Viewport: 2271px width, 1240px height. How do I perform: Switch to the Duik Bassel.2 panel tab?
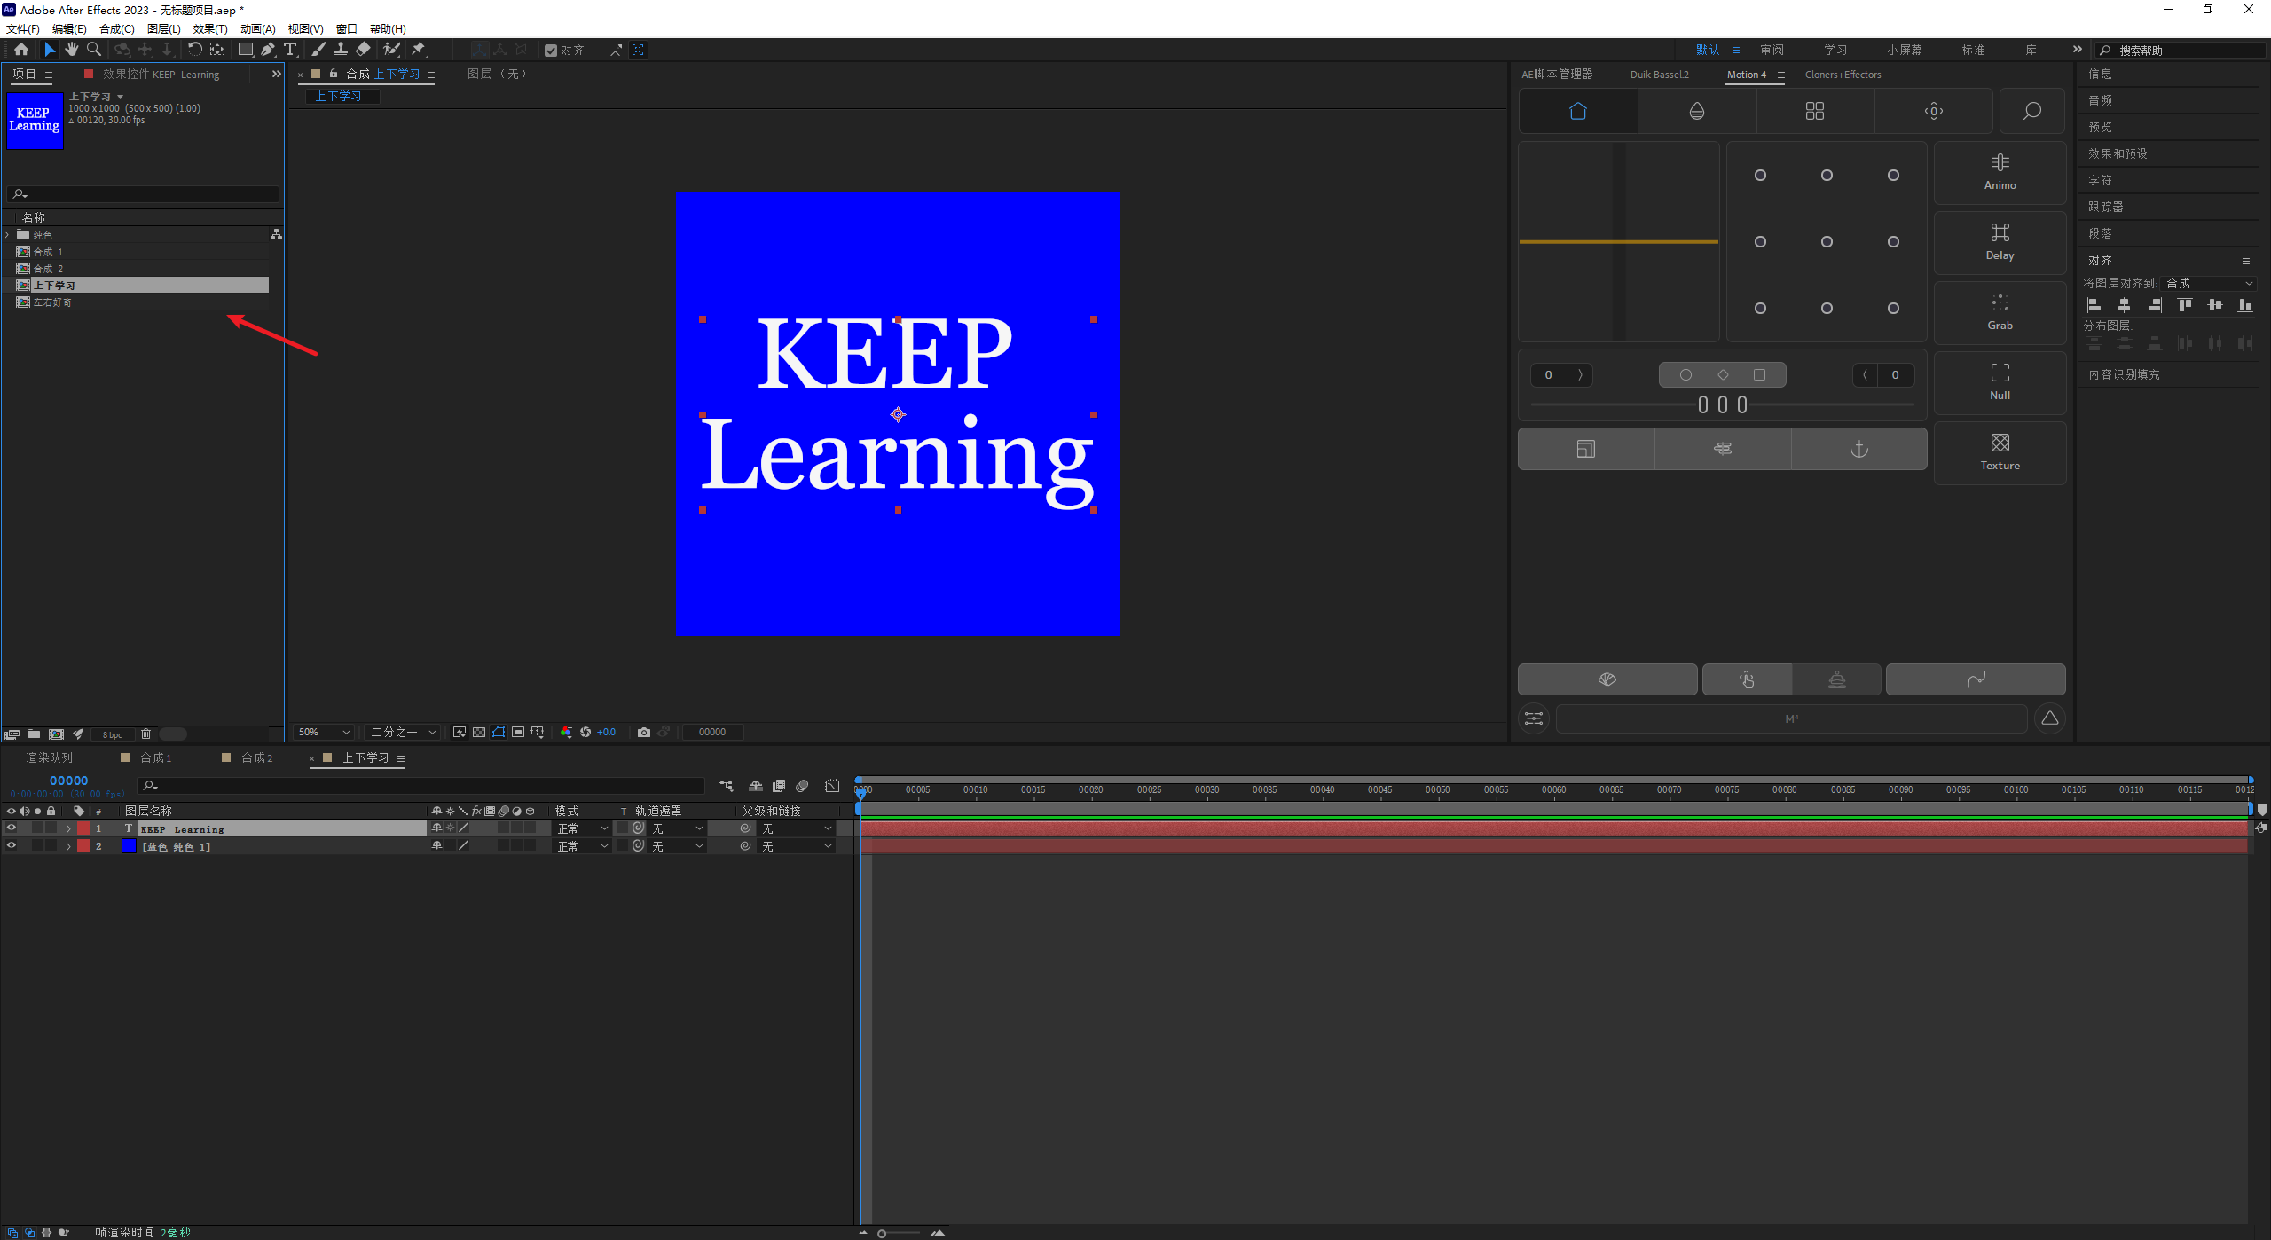coord(1659,75)
